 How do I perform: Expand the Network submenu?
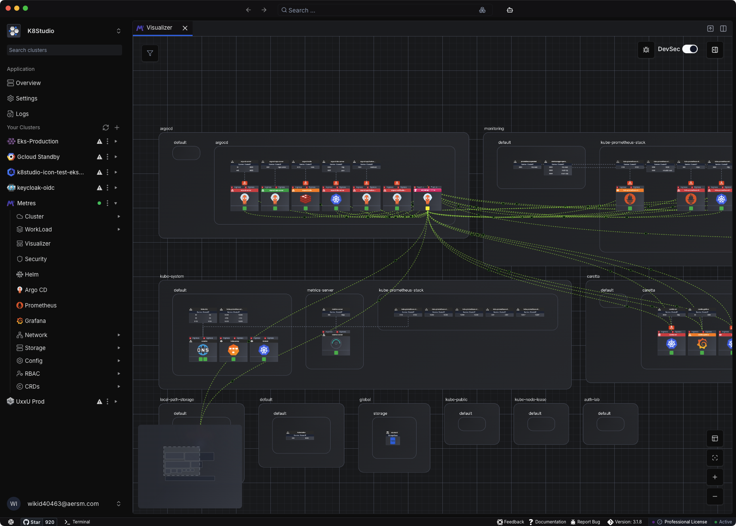[119, 335]
